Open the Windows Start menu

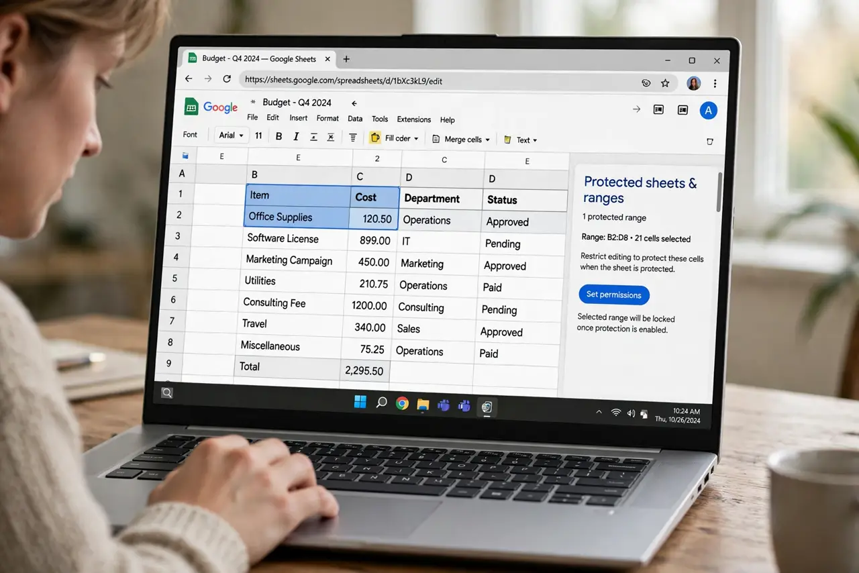pyautogui.click(x=360, y=402)
